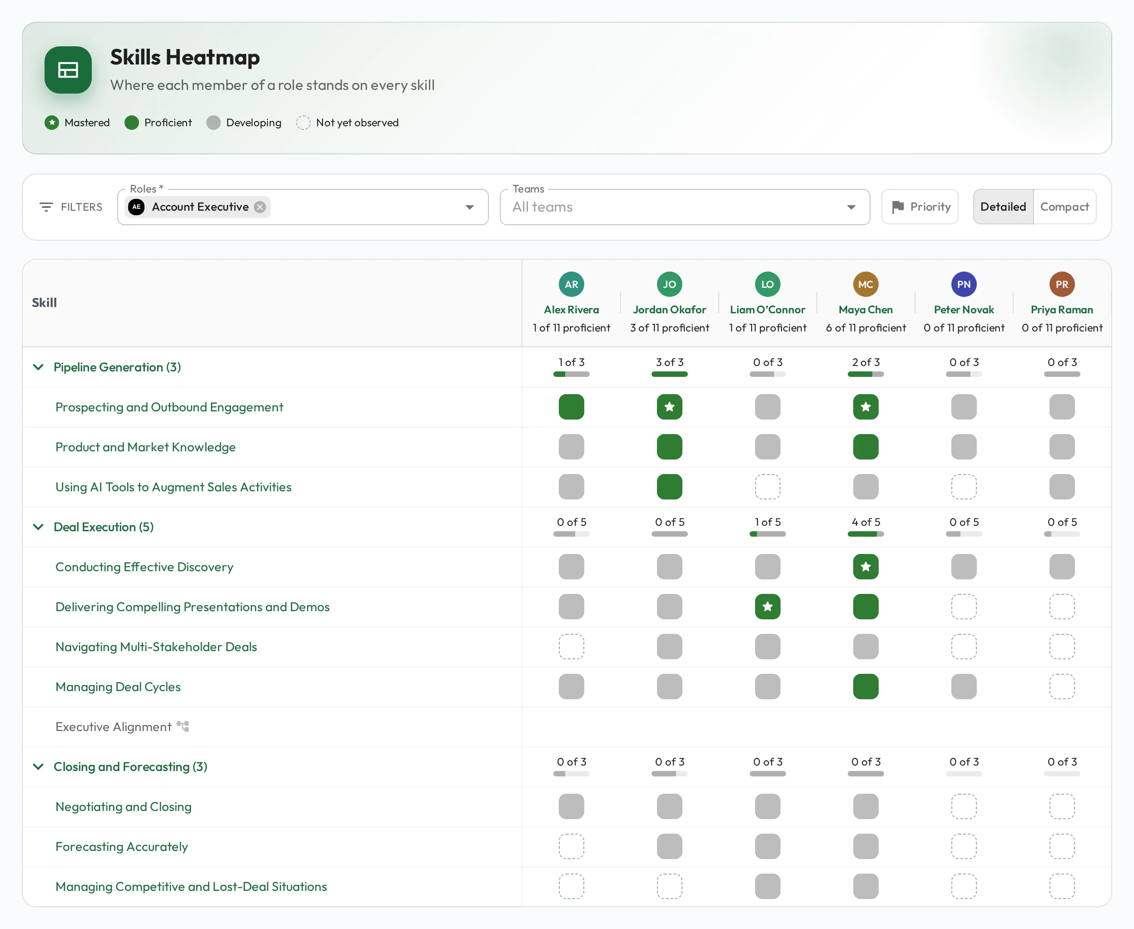Open Peter Novak's name link
This screenshot has height=929, width=1134.
click(964, 310)
